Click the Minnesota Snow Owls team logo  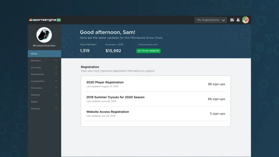coord(44,35)
